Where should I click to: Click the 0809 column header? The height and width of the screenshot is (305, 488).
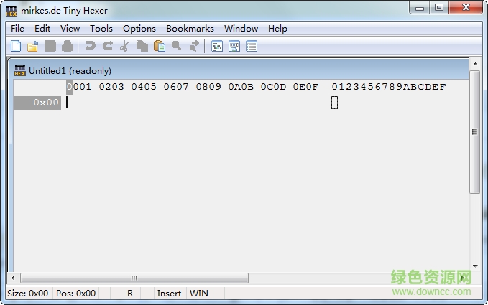(x=208, y=87)
